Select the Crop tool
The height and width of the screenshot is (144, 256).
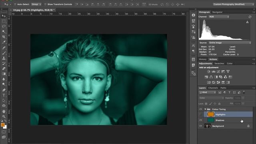tap(4, 37)
